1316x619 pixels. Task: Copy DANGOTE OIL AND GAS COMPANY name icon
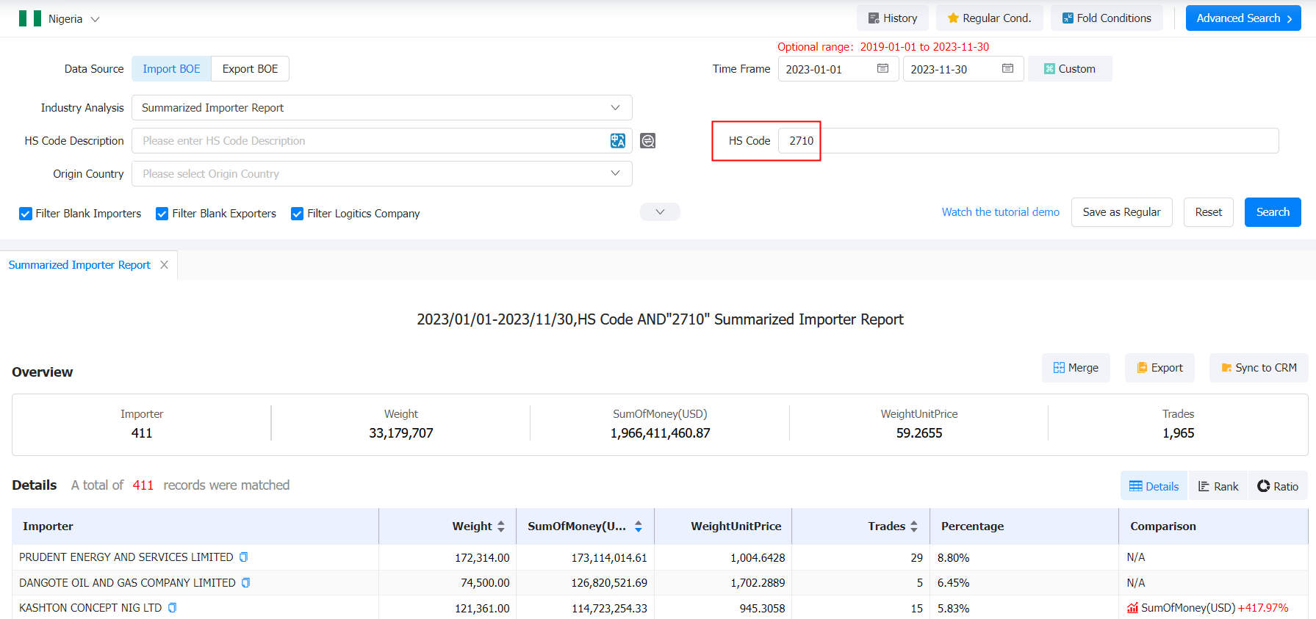[x=246, y=582]
